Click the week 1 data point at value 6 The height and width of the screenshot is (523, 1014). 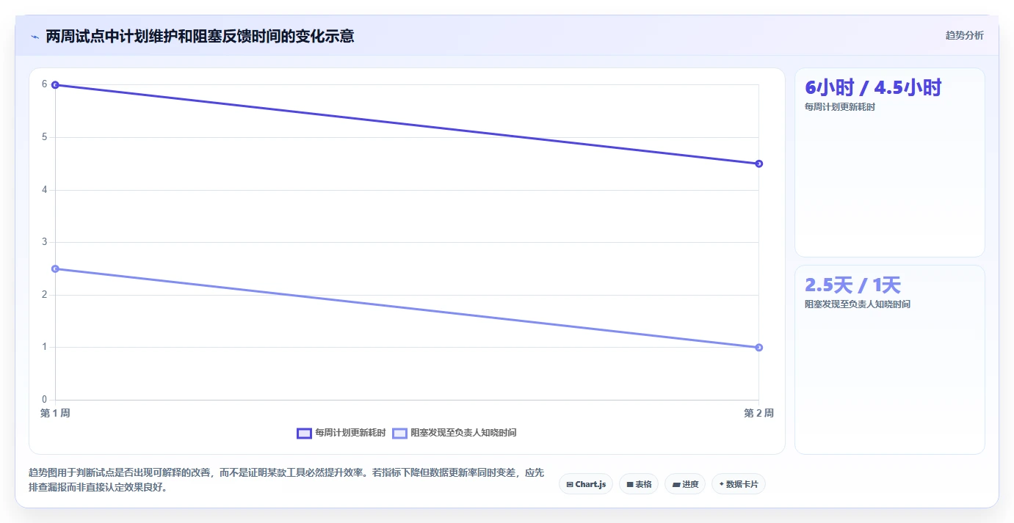tap(55, 85)
